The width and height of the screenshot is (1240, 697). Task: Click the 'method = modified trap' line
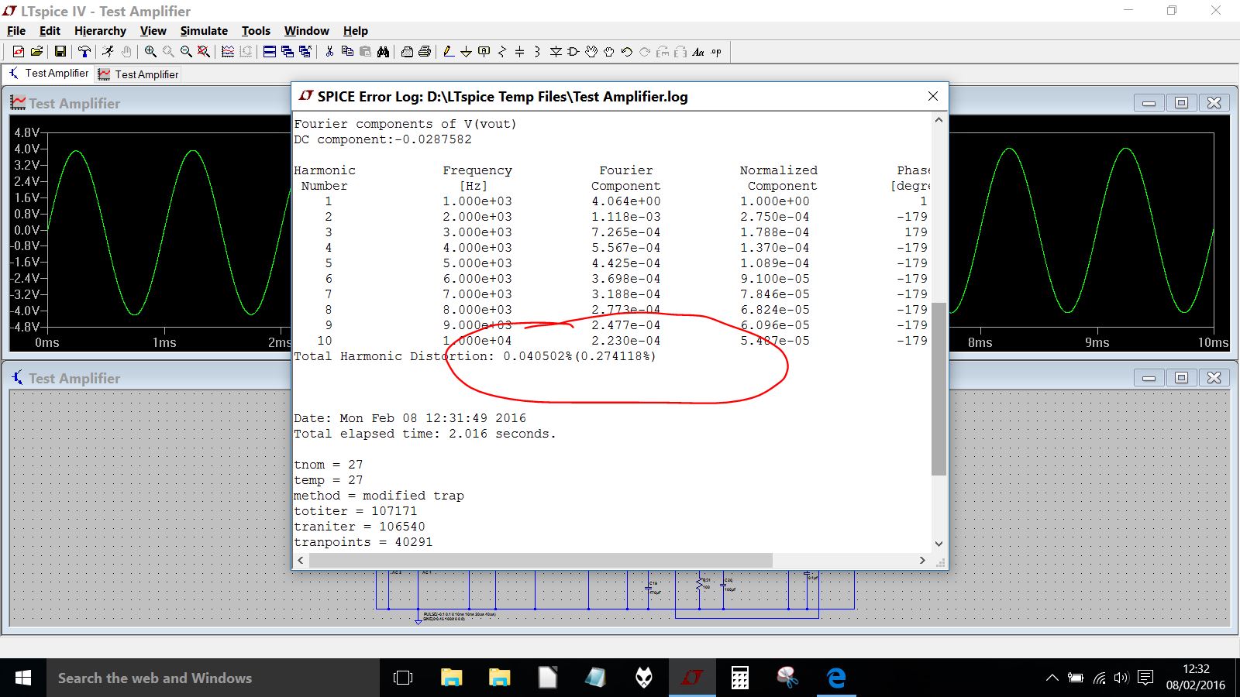(379, 496)
